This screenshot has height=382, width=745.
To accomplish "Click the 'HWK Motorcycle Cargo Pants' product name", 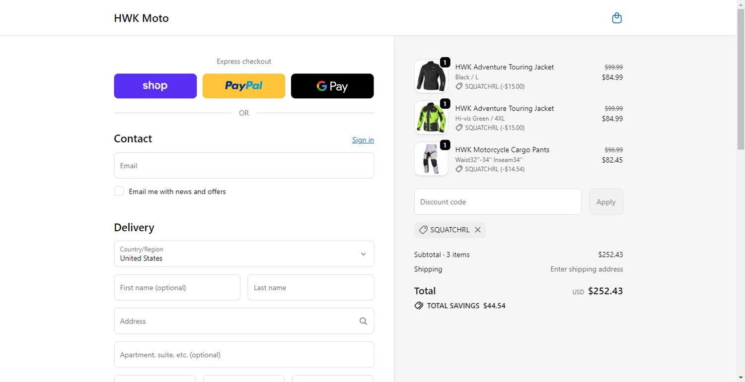I will [x=502, y=150].
